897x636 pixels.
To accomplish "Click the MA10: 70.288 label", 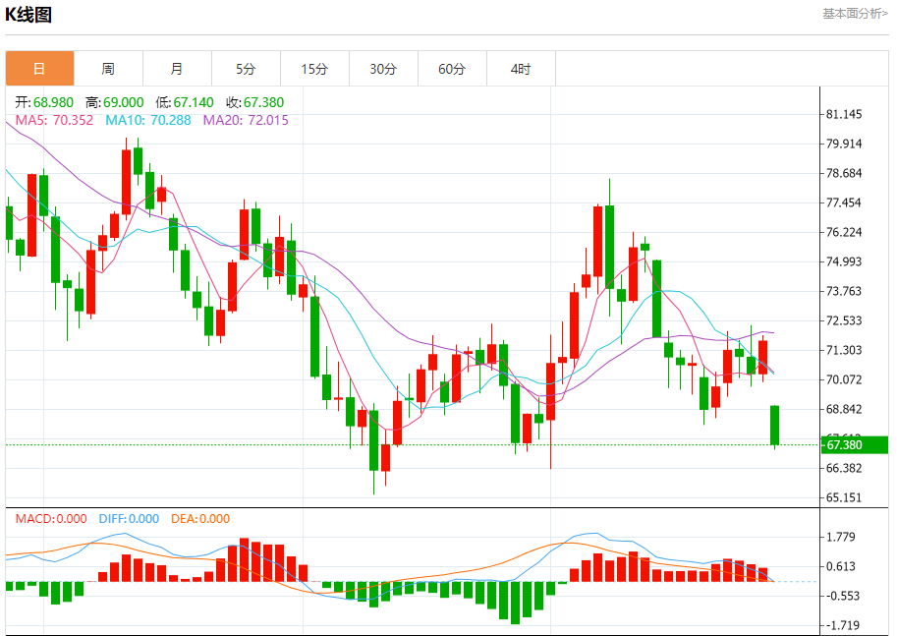I will click(148, 120).
